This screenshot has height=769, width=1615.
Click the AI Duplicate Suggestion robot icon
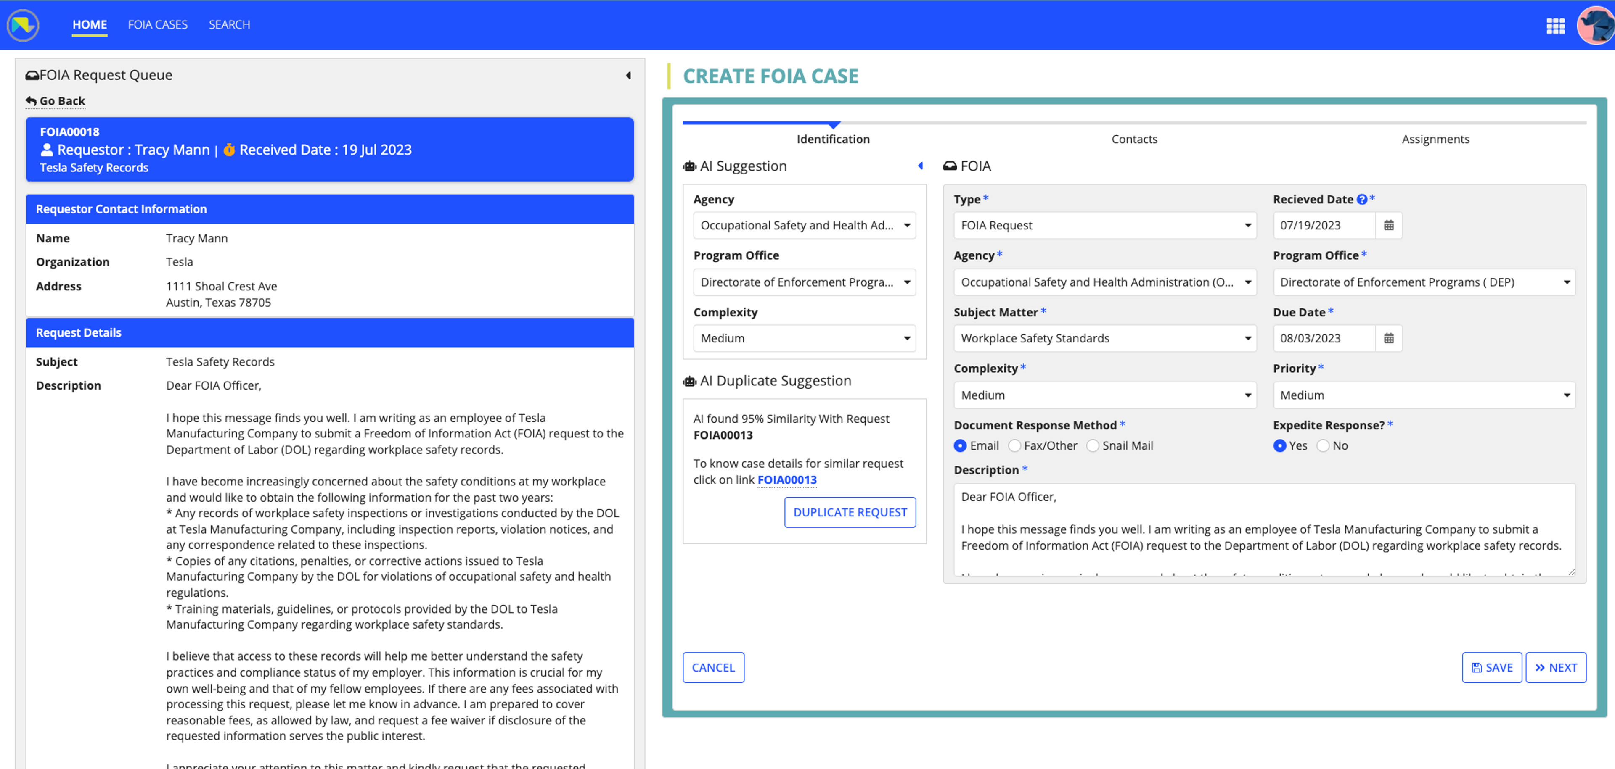pos(690,382)
